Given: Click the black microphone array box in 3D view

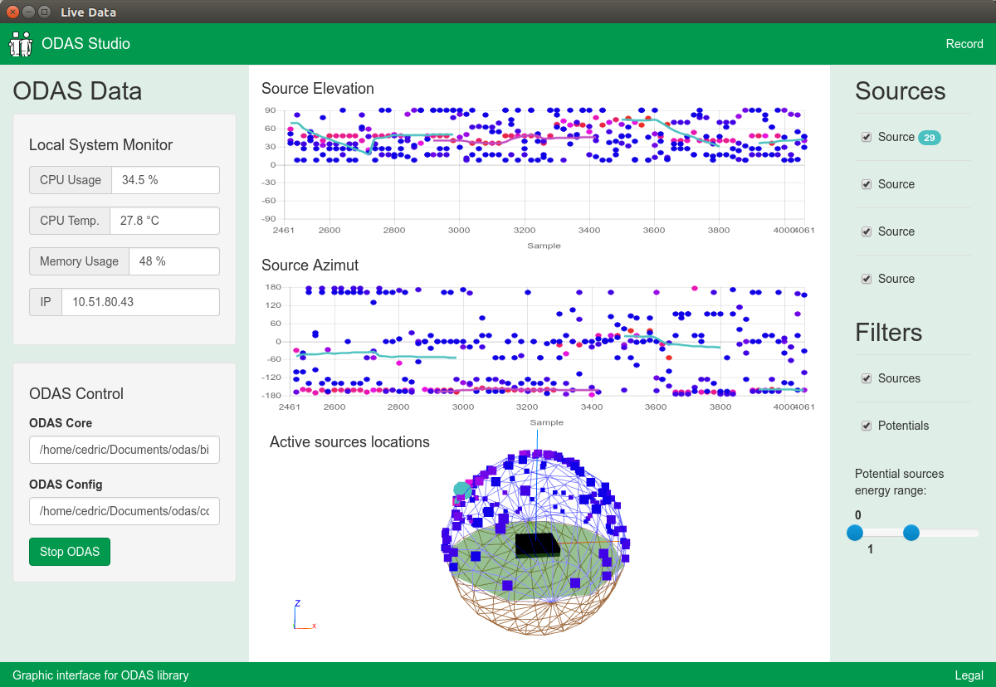Looking at the screenshot, I should tap(538, 547).
